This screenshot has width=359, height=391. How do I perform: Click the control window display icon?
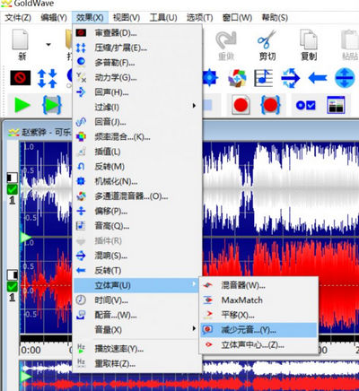click(x=336, y=105)
